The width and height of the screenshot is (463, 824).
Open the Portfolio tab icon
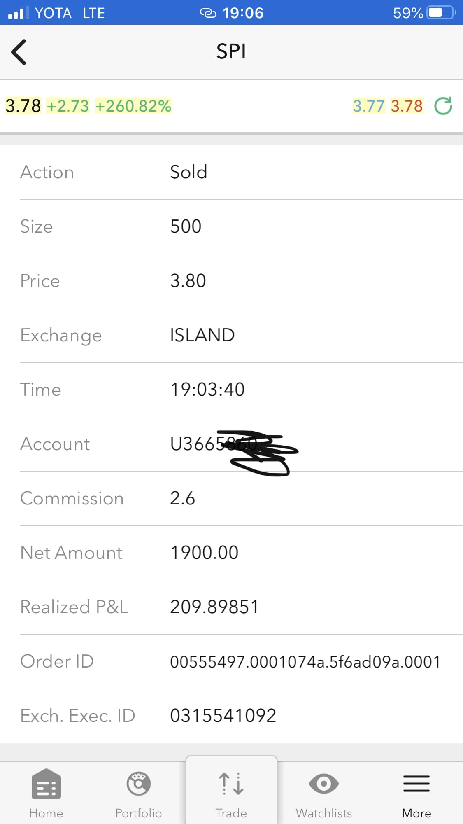click(x=139, y=784)
